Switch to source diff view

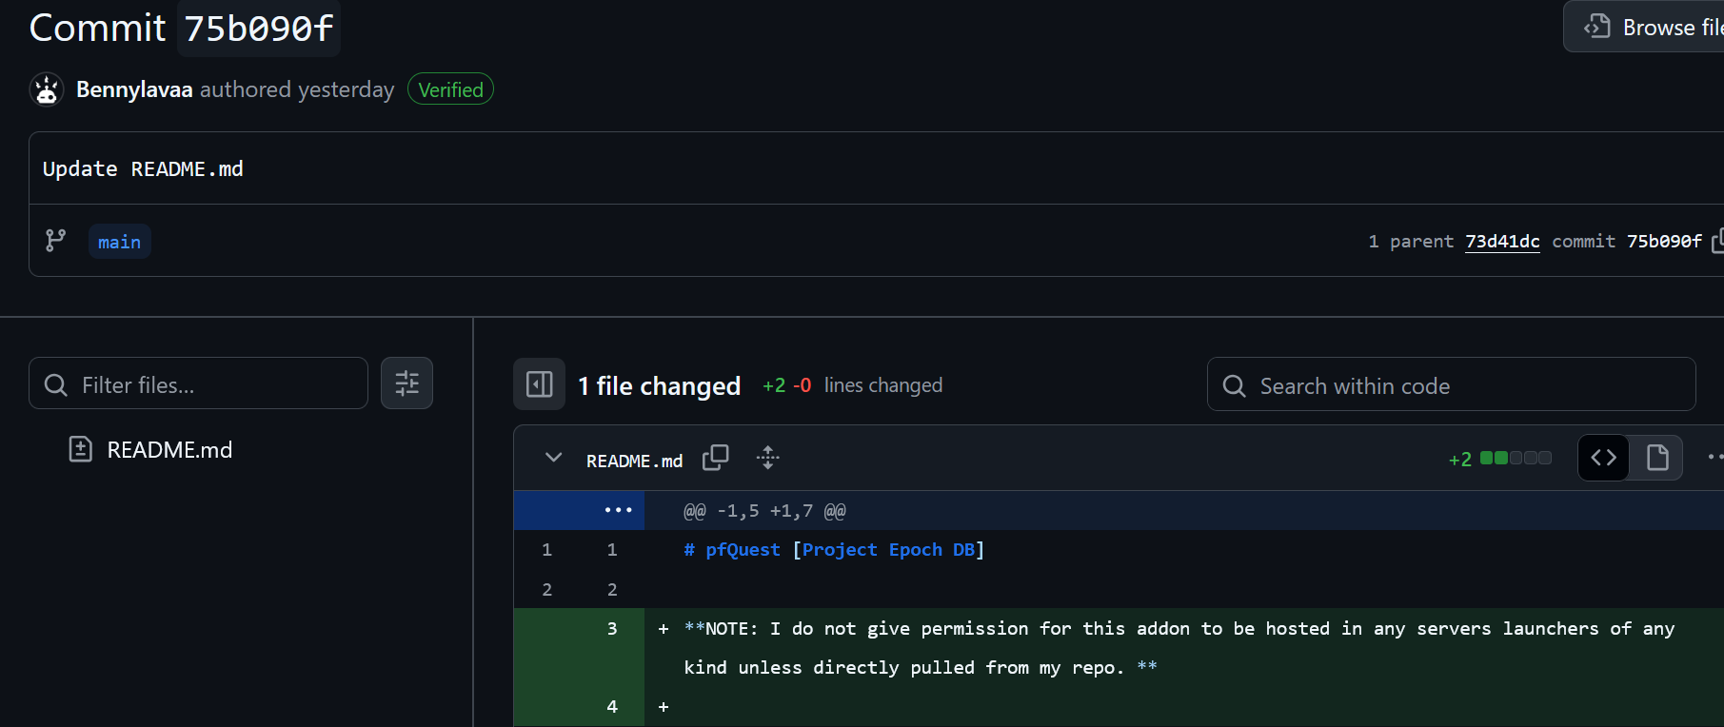(x=1603, y=458)
